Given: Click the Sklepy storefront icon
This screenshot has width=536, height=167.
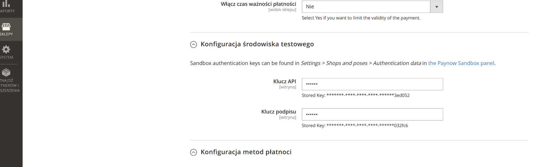Looking at the screenshot, I should (x=6, y=26).
